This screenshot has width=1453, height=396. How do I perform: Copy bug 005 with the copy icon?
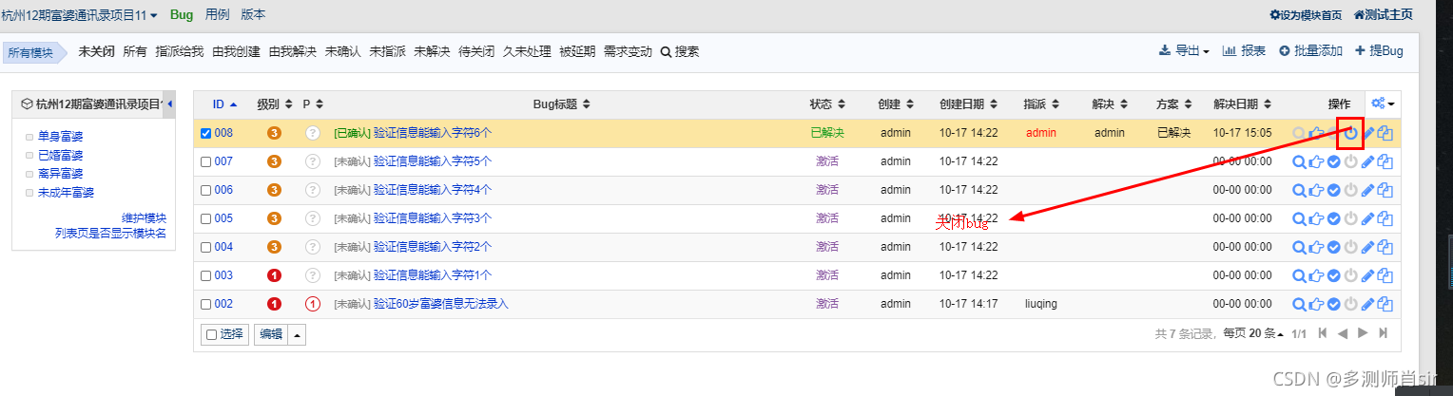(1385, 218)
